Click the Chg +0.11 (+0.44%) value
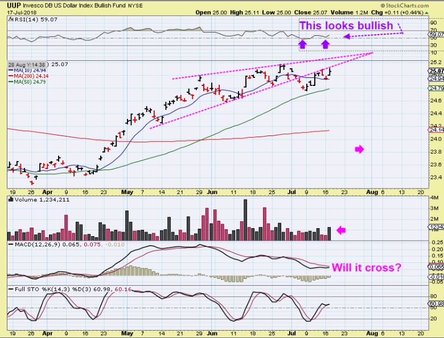This screenshot has height=338, width=444. (397, 13)
